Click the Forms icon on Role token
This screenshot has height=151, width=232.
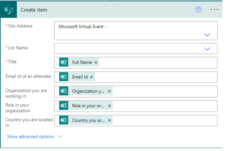[x=64, y=106]
